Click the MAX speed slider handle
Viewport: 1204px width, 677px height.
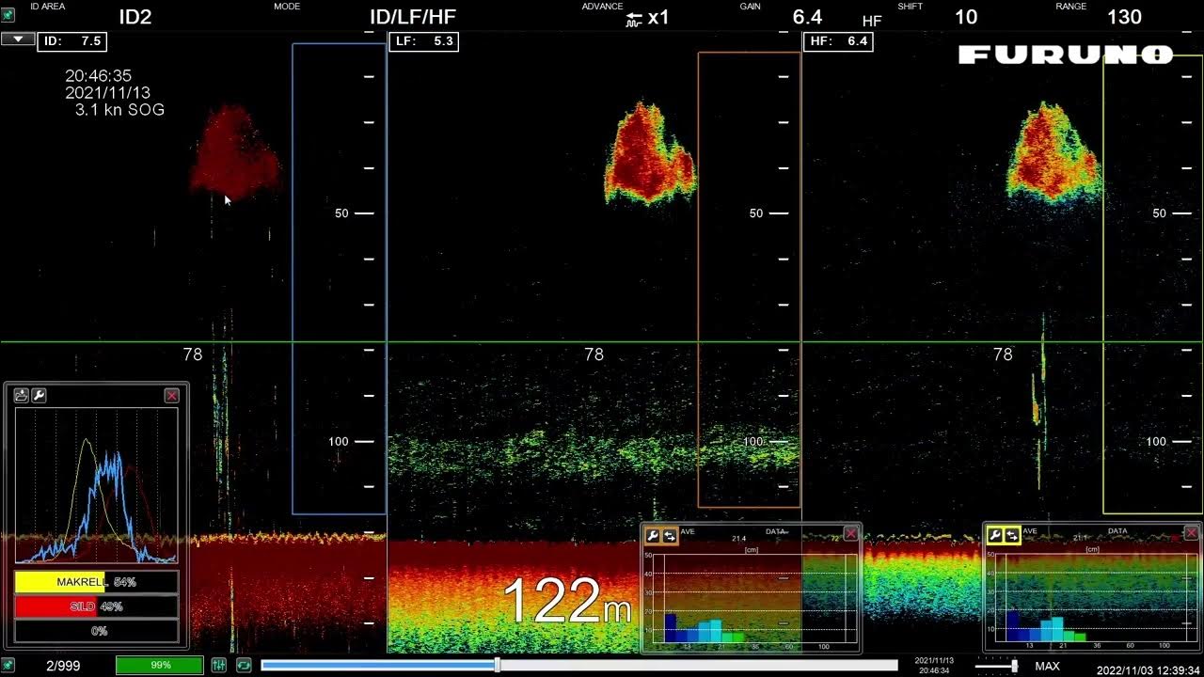[1014, 666]
